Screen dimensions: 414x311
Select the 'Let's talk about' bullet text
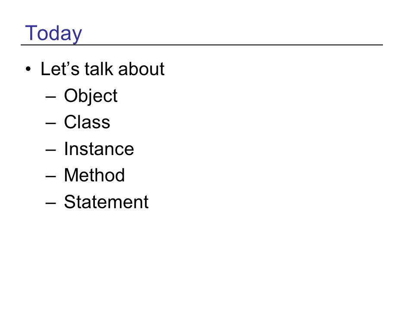103,69
